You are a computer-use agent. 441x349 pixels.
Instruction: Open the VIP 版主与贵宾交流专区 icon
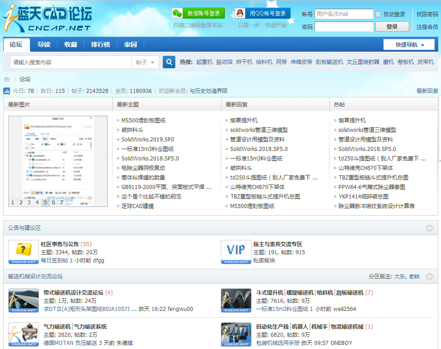[x=236, y=252]
